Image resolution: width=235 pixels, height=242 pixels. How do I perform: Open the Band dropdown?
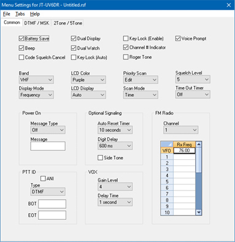tap(36, 80)
